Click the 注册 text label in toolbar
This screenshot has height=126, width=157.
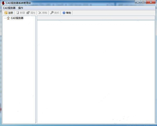[x=11, y=13]
